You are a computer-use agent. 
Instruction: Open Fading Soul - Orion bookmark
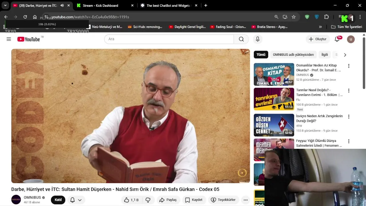point(228,27)
